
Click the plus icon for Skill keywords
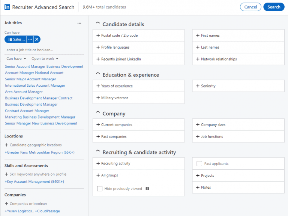6,174
